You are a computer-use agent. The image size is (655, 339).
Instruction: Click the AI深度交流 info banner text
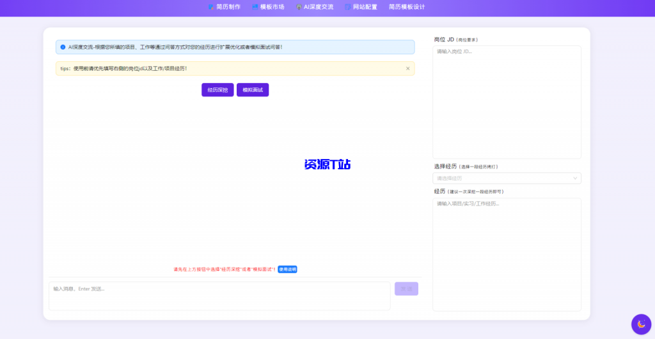175,47
